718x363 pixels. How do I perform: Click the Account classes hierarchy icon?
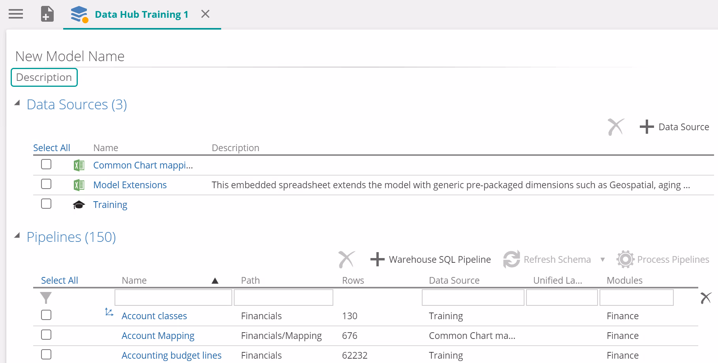point(109,312)
